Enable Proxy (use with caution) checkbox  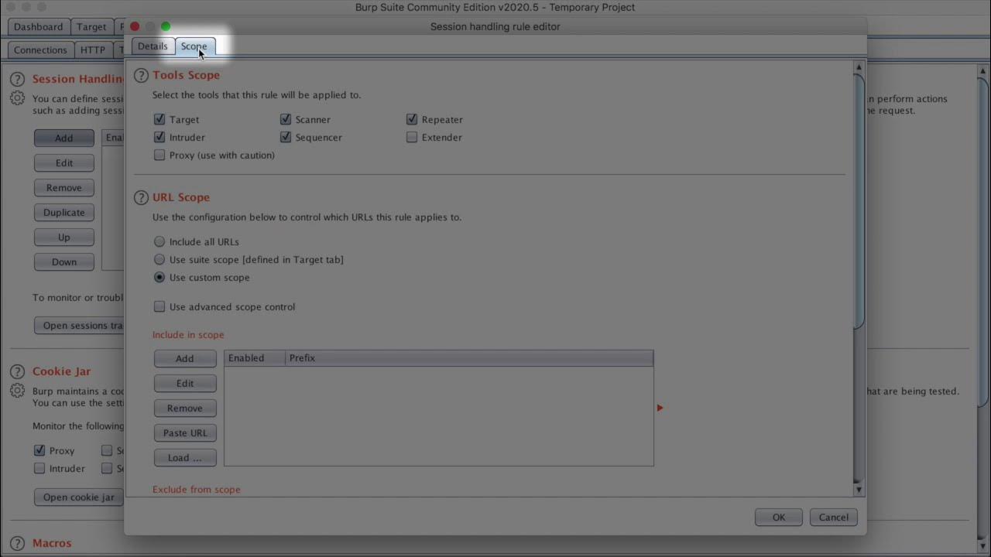coord(159,155)
